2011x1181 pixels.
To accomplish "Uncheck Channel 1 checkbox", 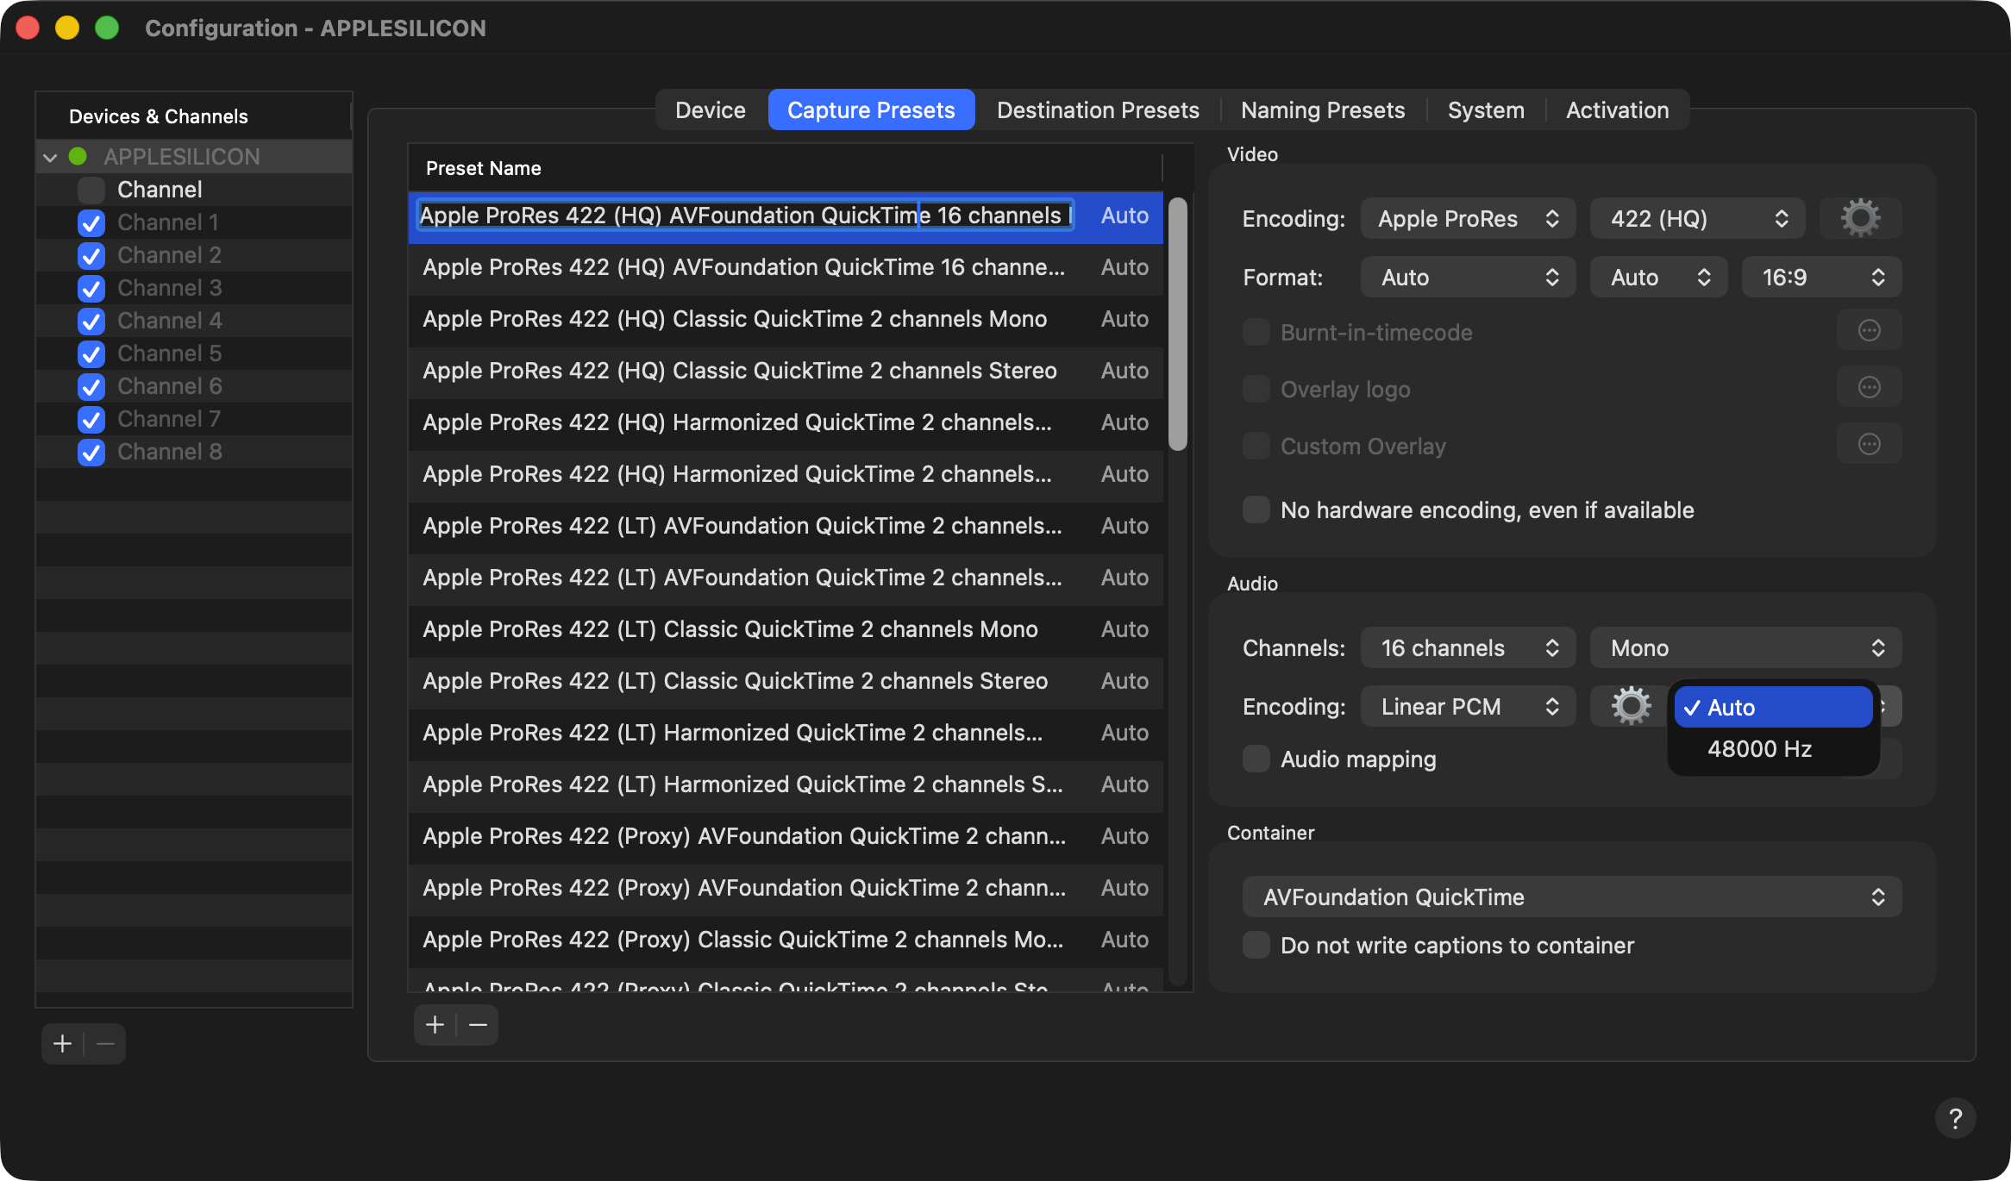I will pos(91,222).
